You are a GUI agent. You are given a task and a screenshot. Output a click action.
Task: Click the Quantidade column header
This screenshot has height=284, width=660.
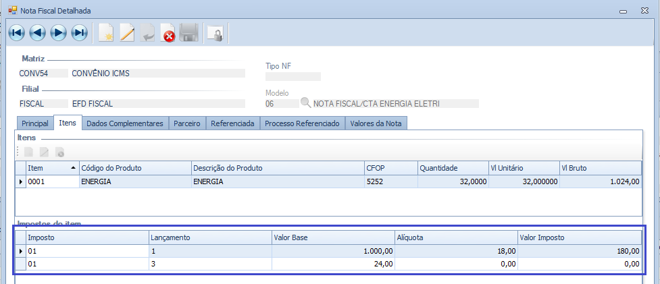453,168
